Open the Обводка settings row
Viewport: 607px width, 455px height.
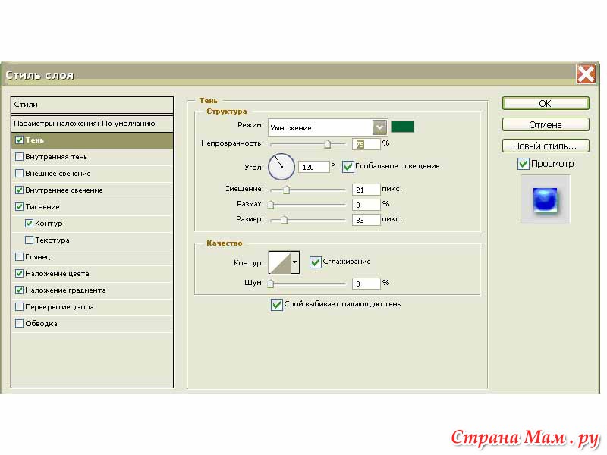(92, 323)
